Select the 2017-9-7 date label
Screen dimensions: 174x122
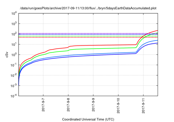point(43,105)
